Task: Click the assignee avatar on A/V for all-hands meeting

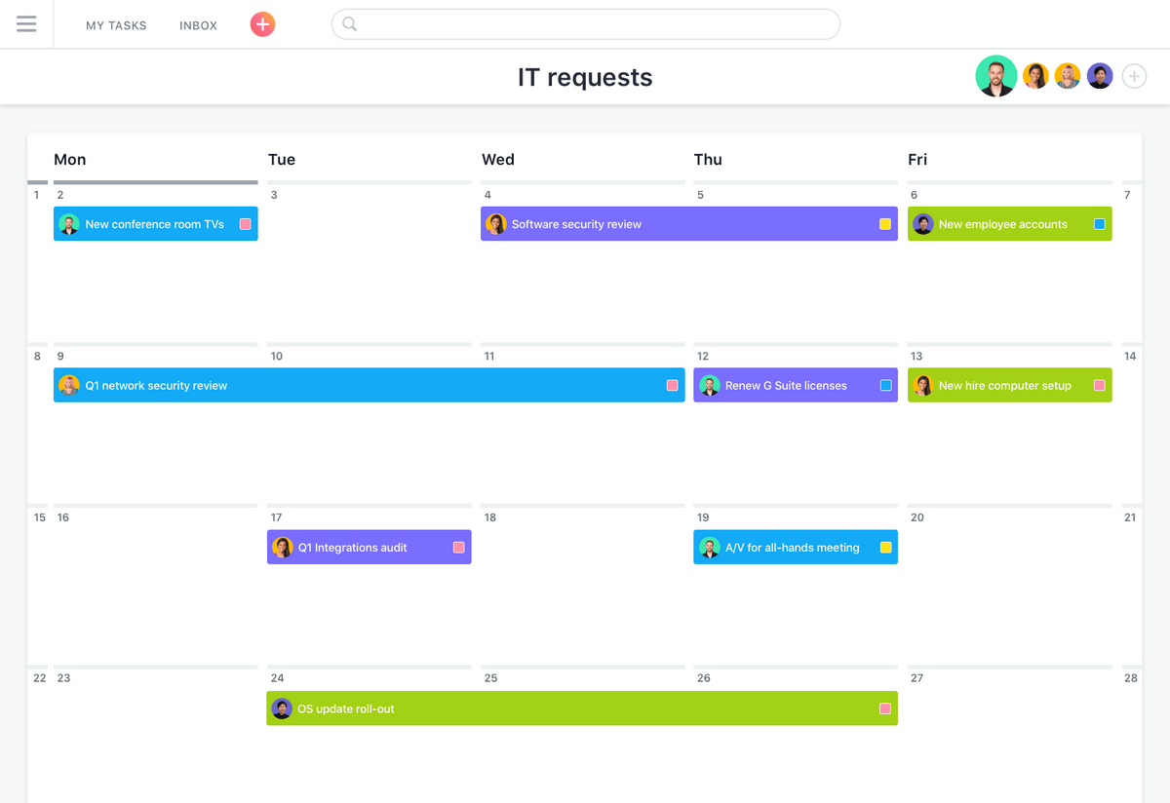Action: (x=709, y=547)
